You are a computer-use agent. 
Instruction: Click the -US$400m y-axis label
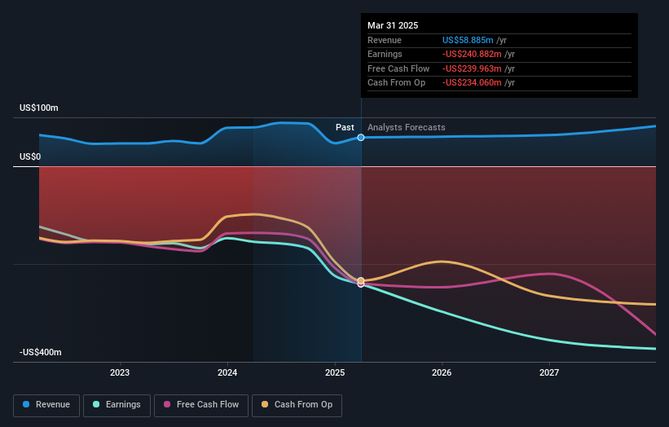(x=41, y=352)
